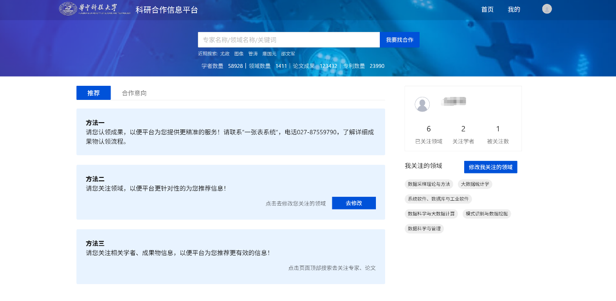The width and height of the screenshot is (616, 301).
Task: Open the 首页 menu item
Action: [x=487, y=9]
